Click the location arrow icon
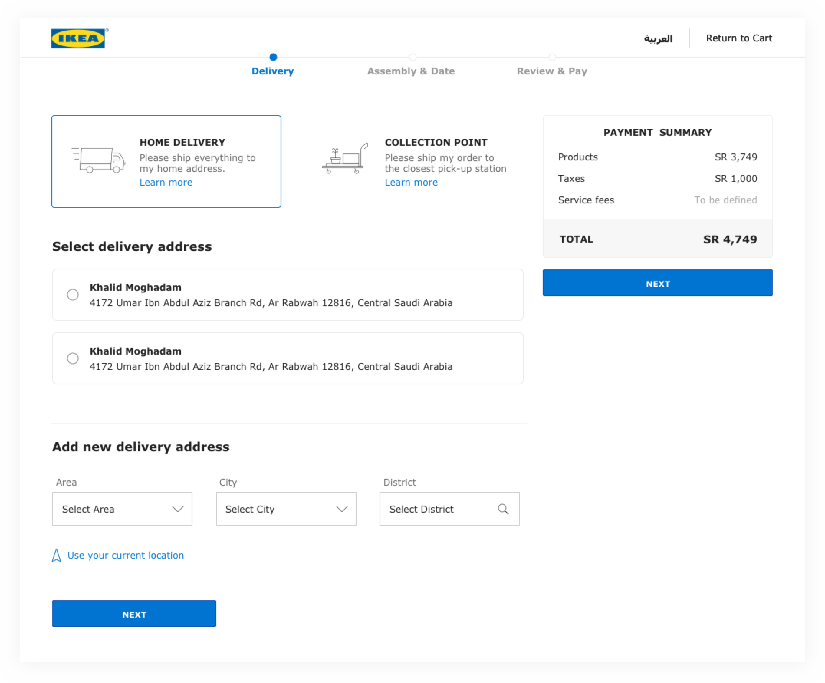Image resolution: width=825 pixels, height=683 pixels. point(56,555)
